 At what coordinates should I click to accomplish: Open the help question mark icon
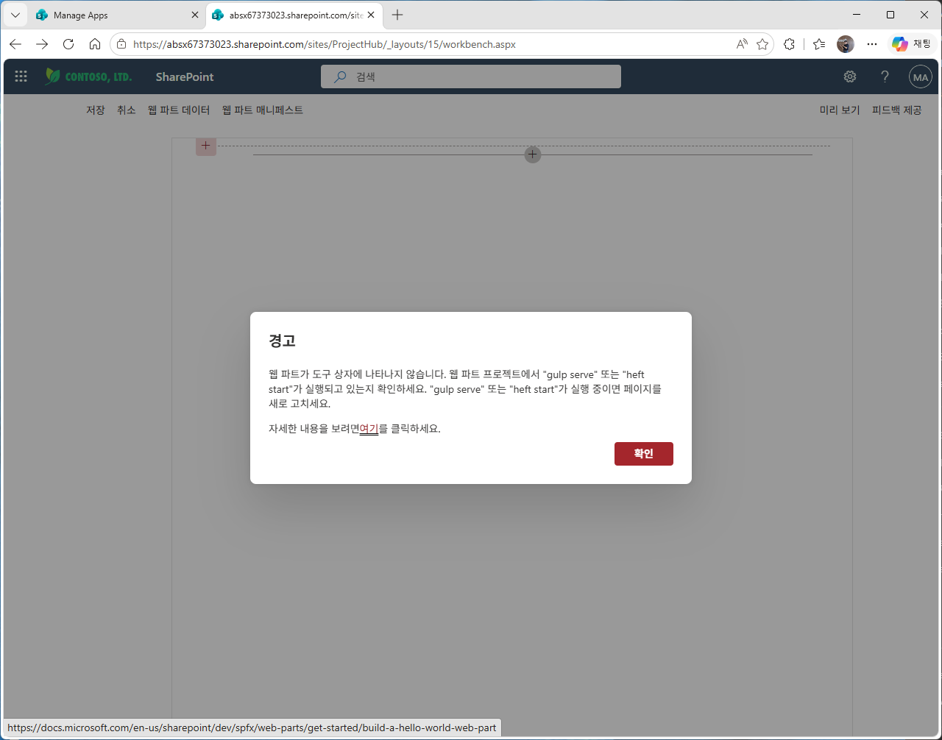pyautogui.click(x=885, y=77)
